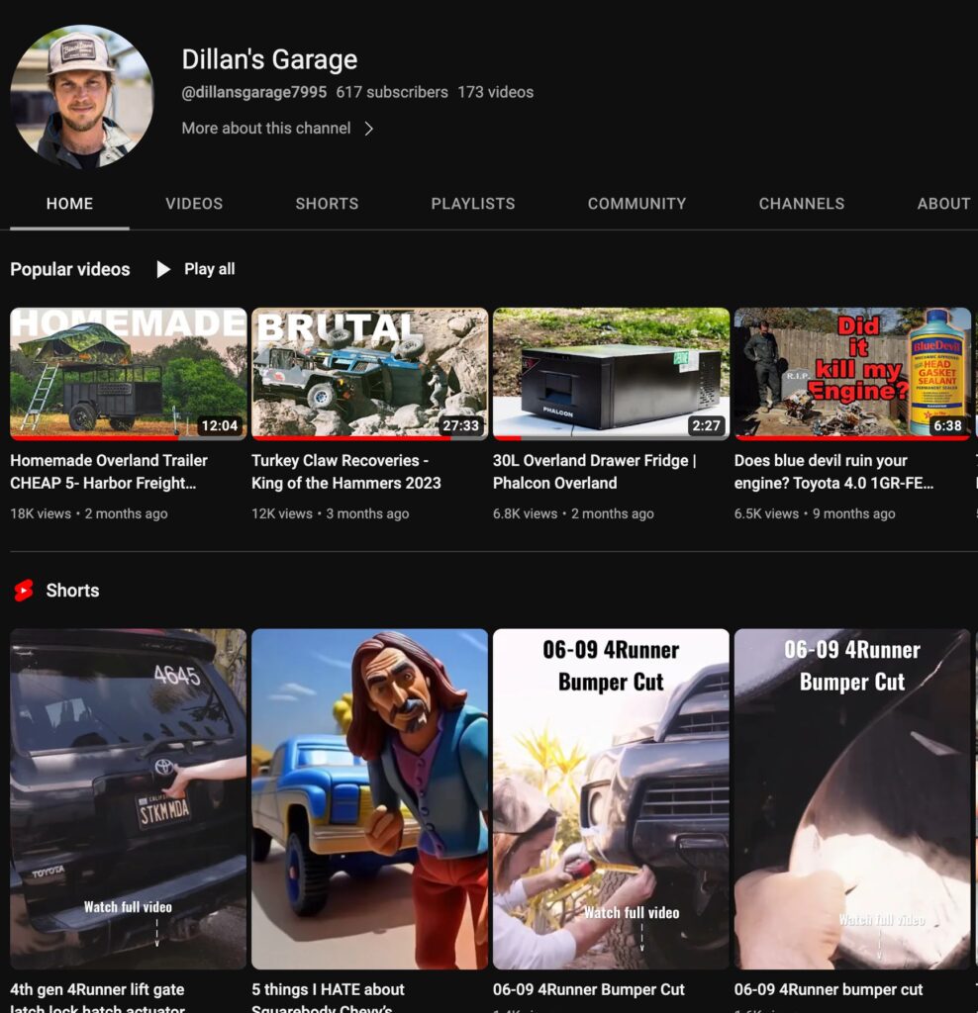
Task: Click 18K views • 2 months ago text
Action: (89, 513)
